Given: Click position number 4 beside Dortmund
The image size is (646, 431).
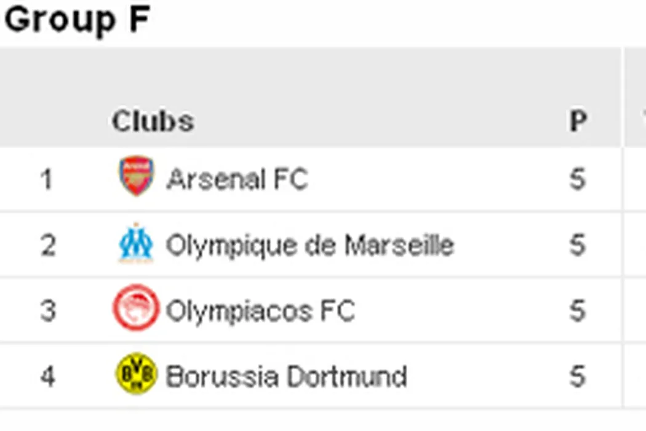Looking at the screenshot, I should [48, 376].
